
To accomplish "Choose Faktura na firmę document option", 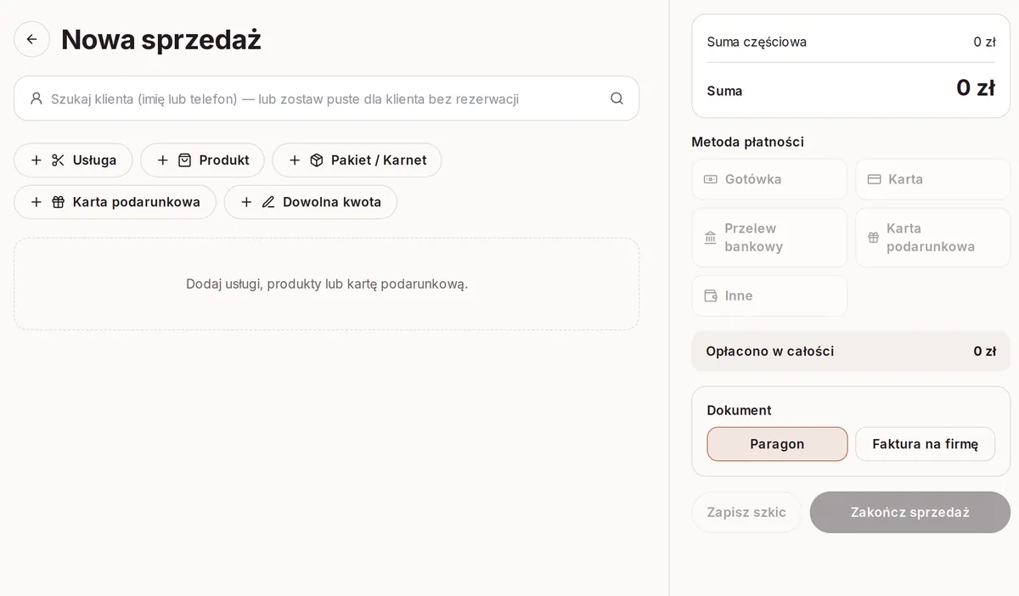I will [x=925, y=444].
